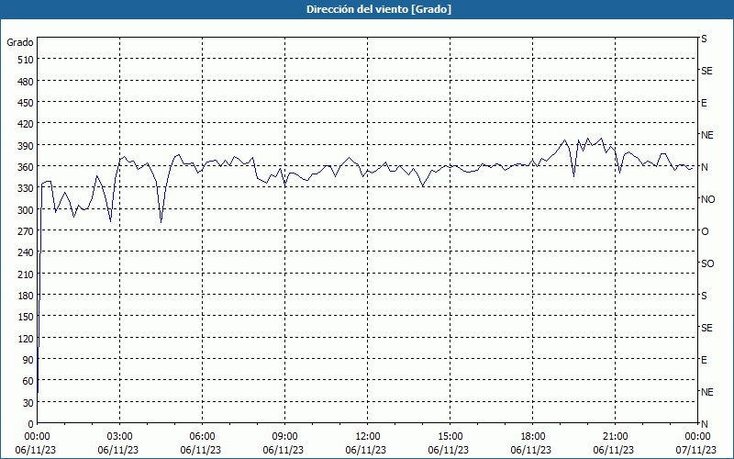Click the 210 degree axis label
The image size is (734, 459).
(26, 274)
